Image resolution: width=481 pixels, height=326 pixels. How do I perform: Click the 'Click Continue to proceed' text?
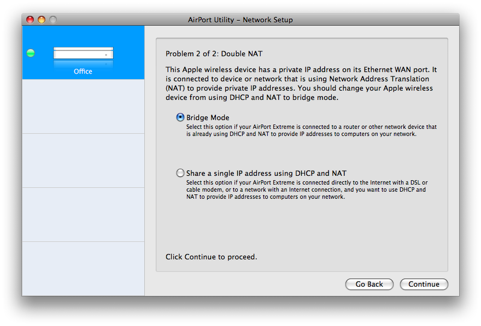[212, 257]
